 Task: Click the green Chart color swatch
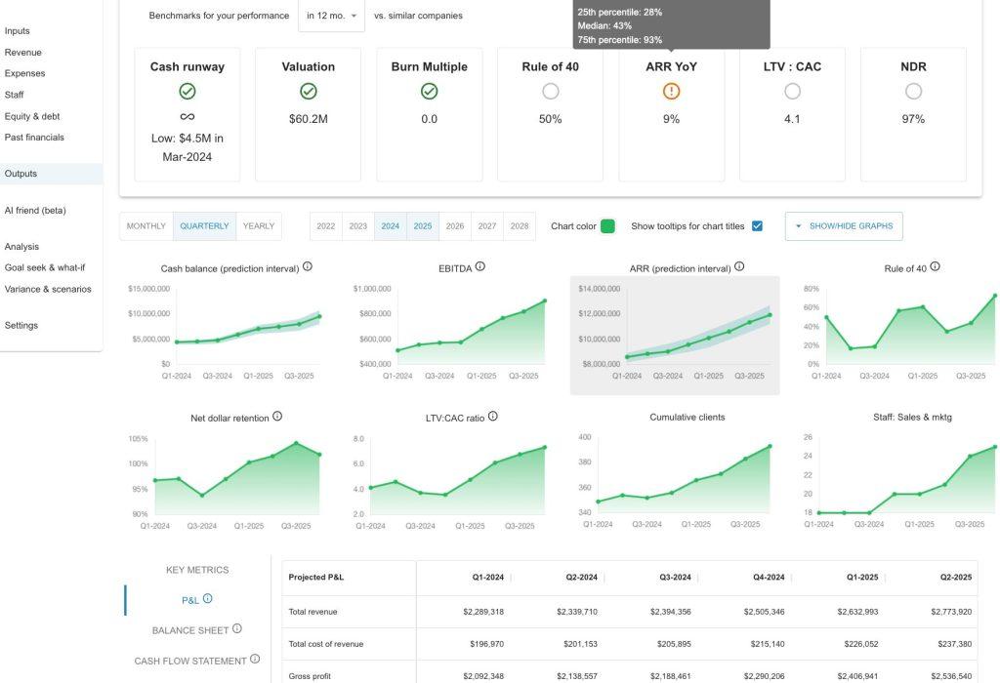[x=607, y=224]
